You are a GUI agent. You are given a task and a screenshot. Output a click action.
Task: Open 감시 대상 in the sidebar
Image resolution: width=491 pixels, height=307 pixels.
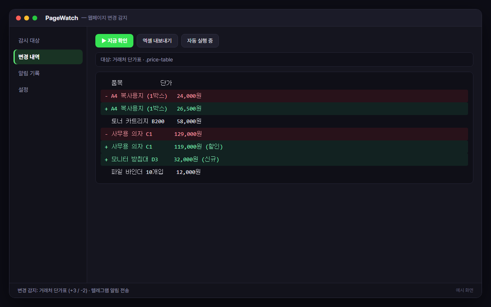[48, 41]
